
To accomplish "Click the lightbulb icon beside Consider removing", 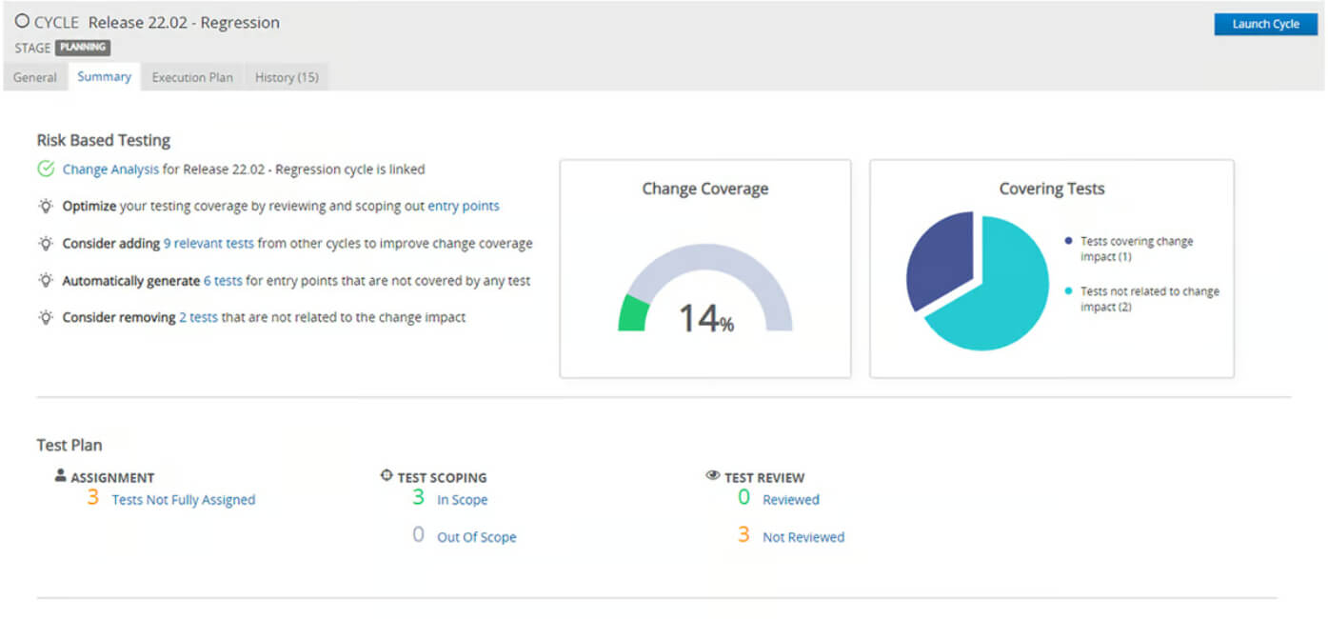I will [45, 317].
